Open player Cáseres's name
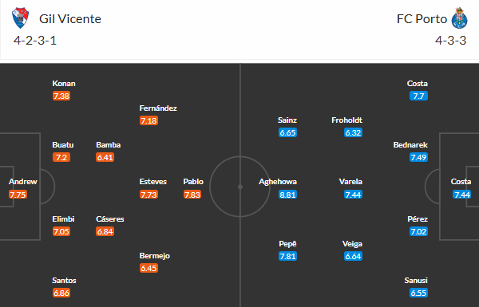Screen dimensions: 479x307 click(x=110, y=219)
